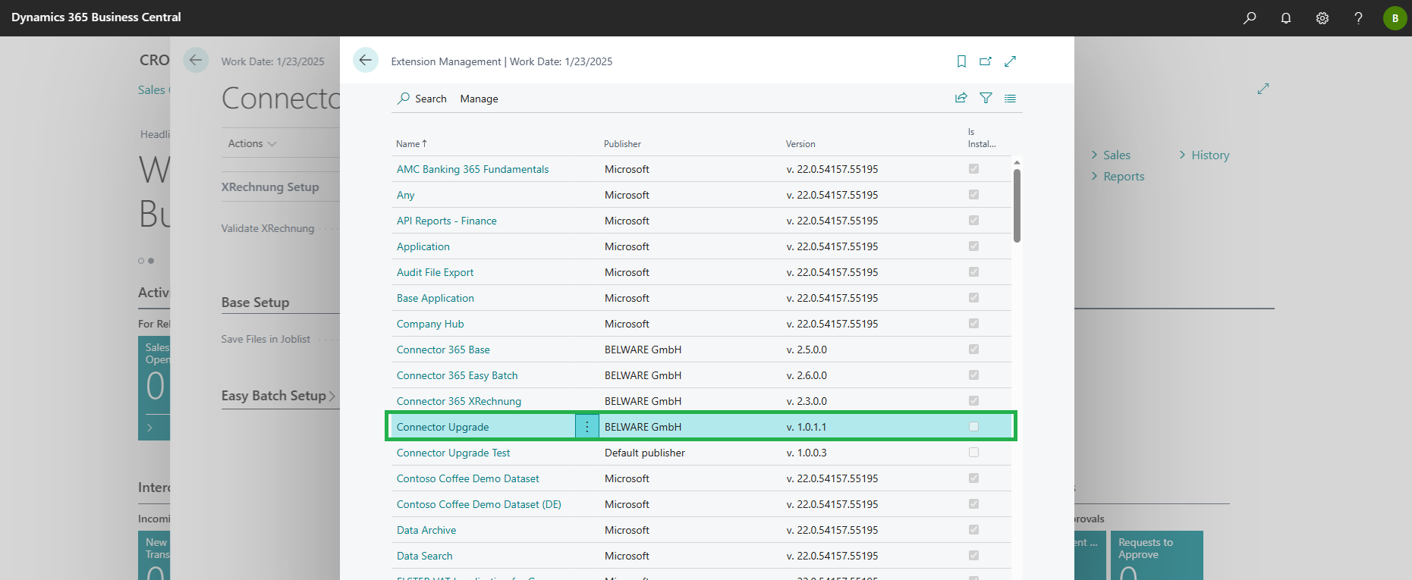Select version v. 2.6.0.0 cell
This screenshot has width=1412, height=580.
click(807, 375)
